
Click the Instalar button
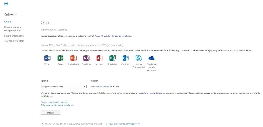click(x=51, y=113)
